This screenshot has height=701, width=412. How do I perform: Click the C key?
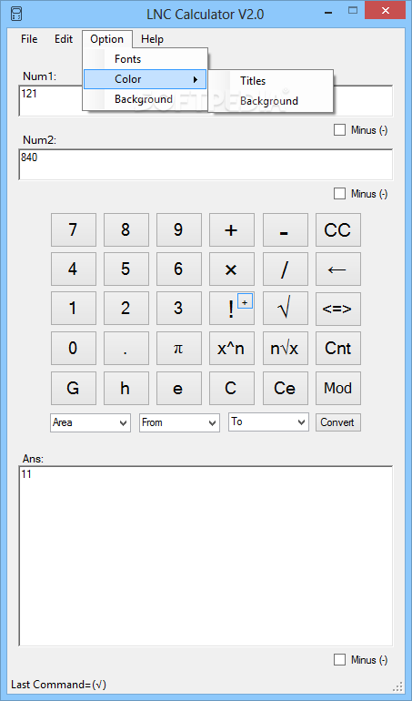(232, 388)
